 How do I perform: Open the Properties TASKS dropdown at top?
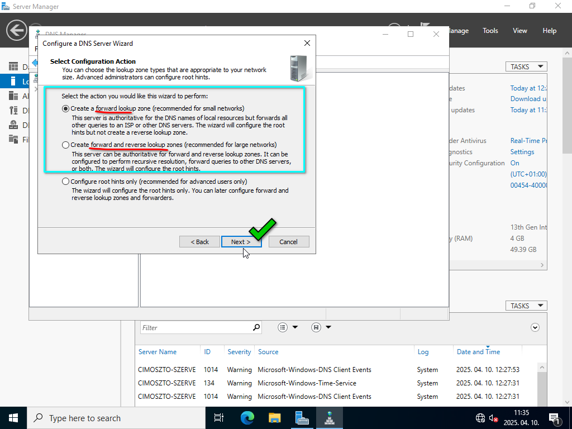tap(526, 66)
